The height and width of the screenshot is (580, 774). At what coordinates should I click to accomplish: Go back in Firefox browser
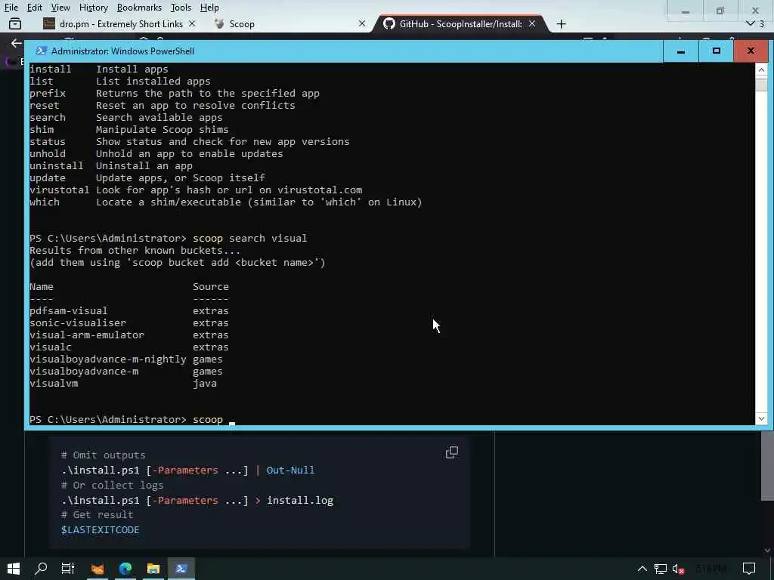click(17, 43)
